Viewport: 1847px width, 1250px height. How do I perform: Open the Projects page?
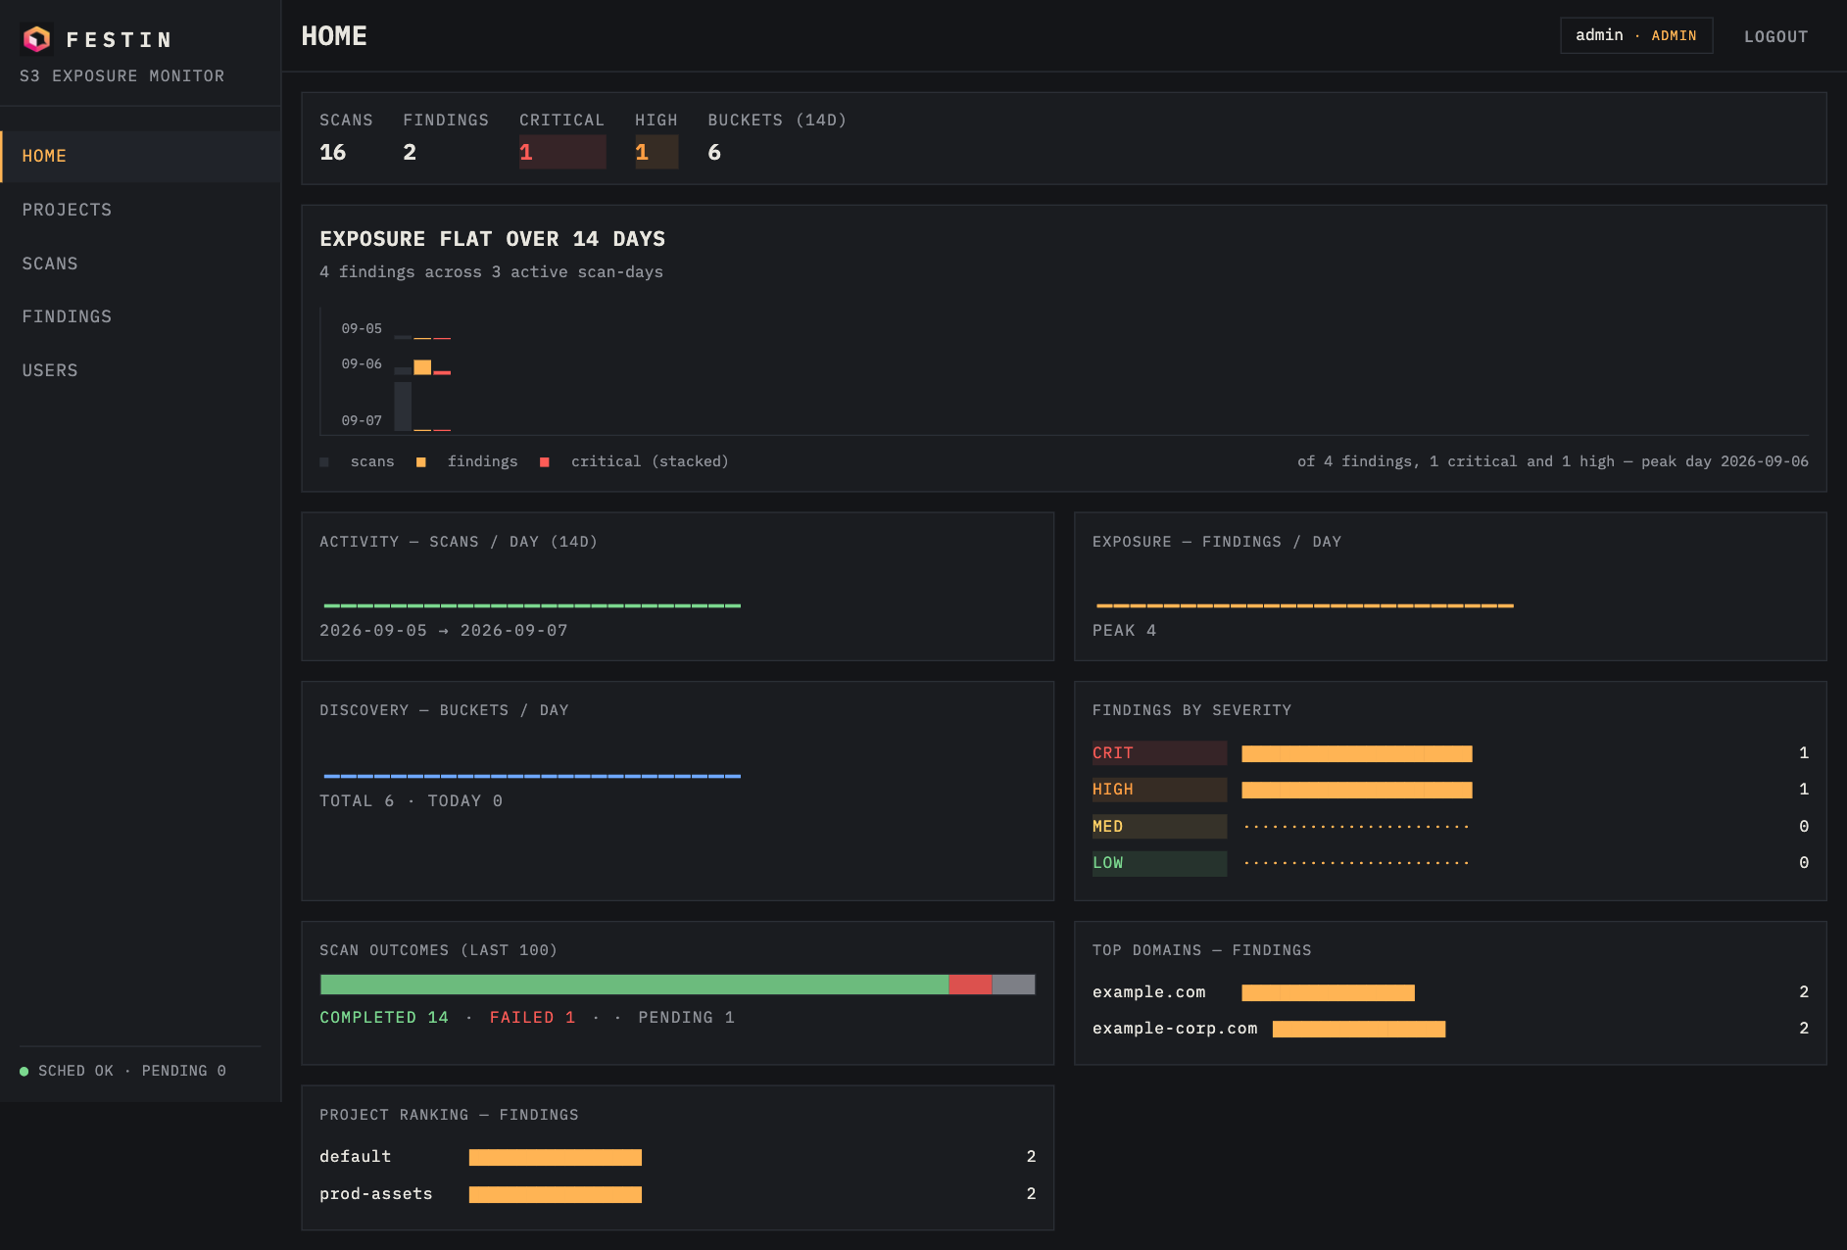(x=141, y=210)
